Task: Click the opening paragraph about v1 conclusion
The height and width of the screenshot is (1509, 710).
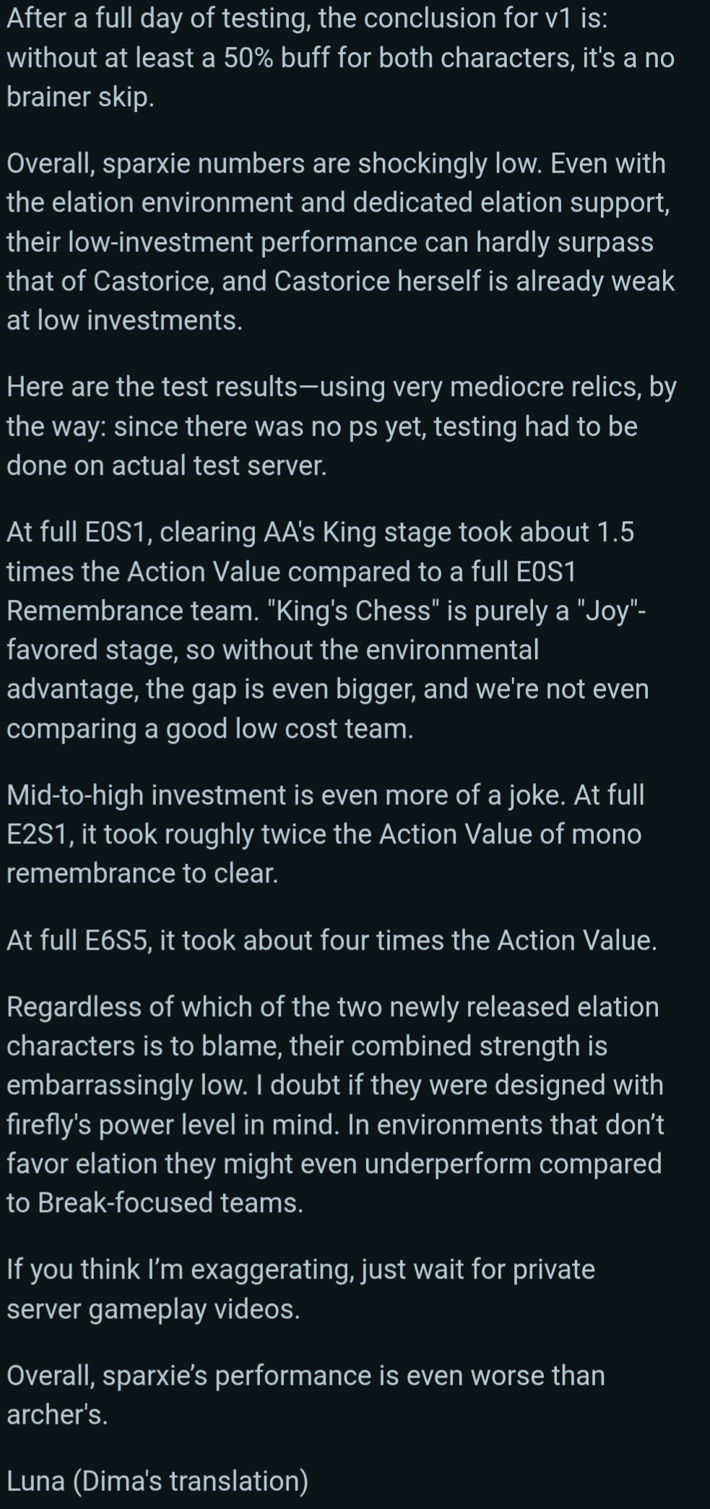Action: click(341, 58)
